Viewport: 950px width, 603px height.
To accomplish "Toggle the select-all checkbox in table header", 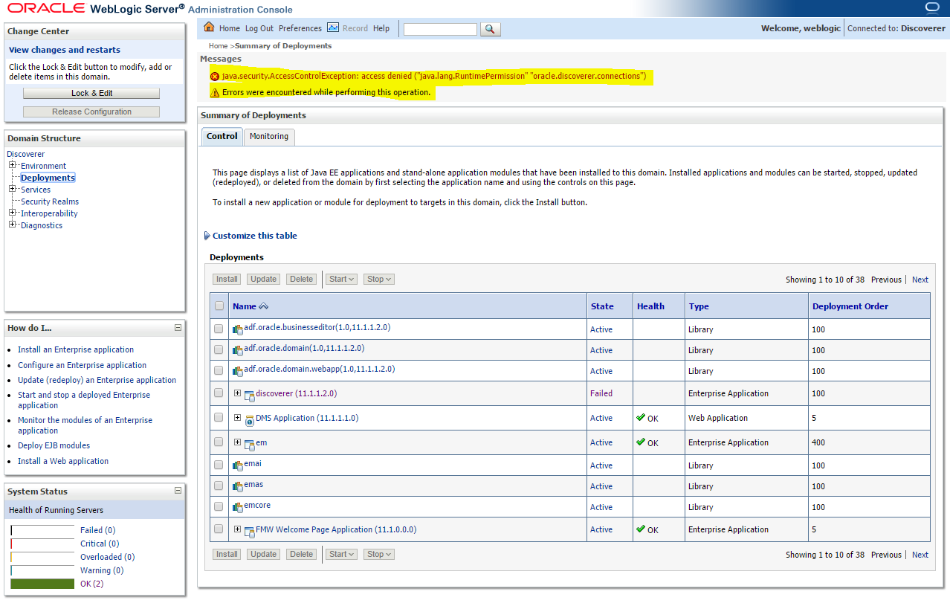I will pos(219,306).
